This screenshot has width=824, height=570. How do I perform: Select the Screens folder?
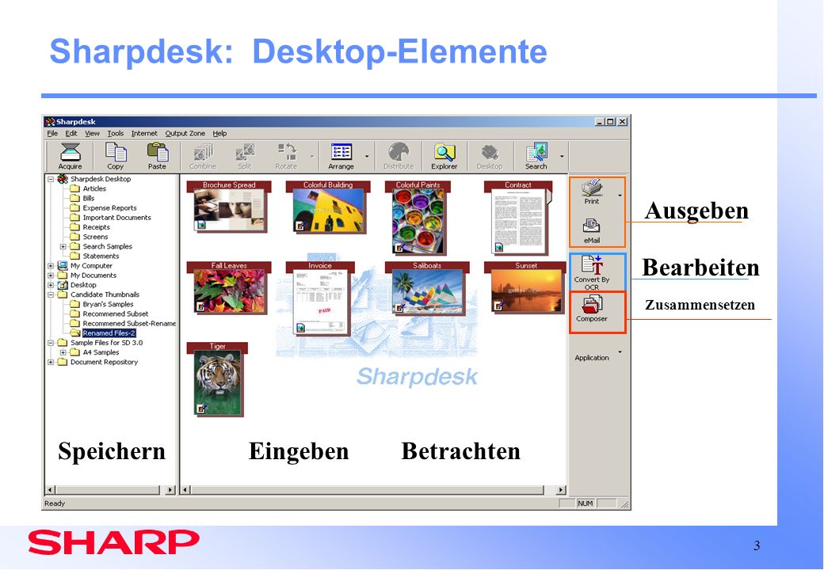point(95,237)
